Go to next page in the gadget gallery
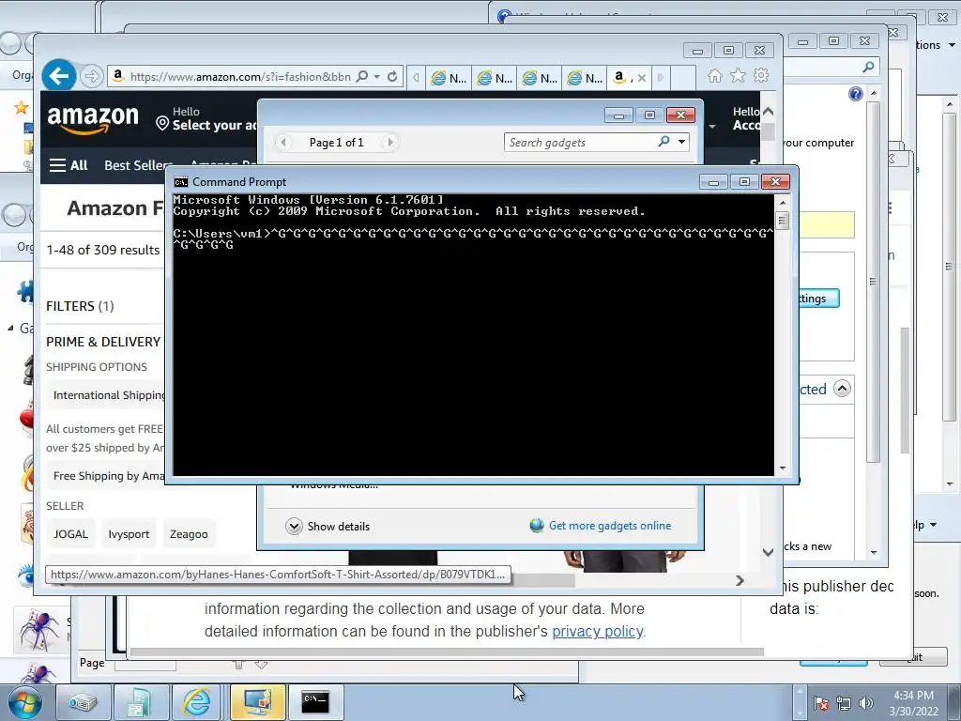This screenshot has width=961, height=721. click(x=389, y=143)
